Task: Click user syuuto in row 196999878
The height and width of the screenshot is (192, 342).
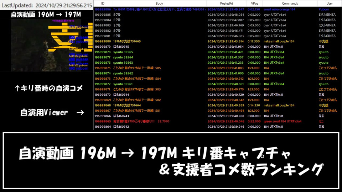Action: [x=323, y=52]
